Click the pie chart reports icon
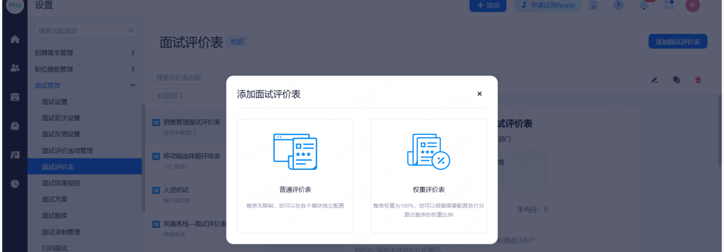Viewport: 724px width, 252px height. 15,184
